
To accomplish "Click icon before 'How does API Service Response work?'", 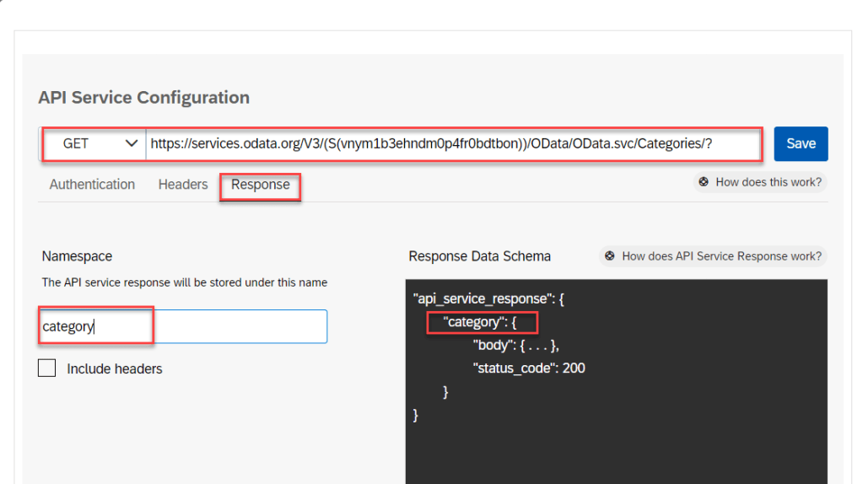I will tap(610, 256).
